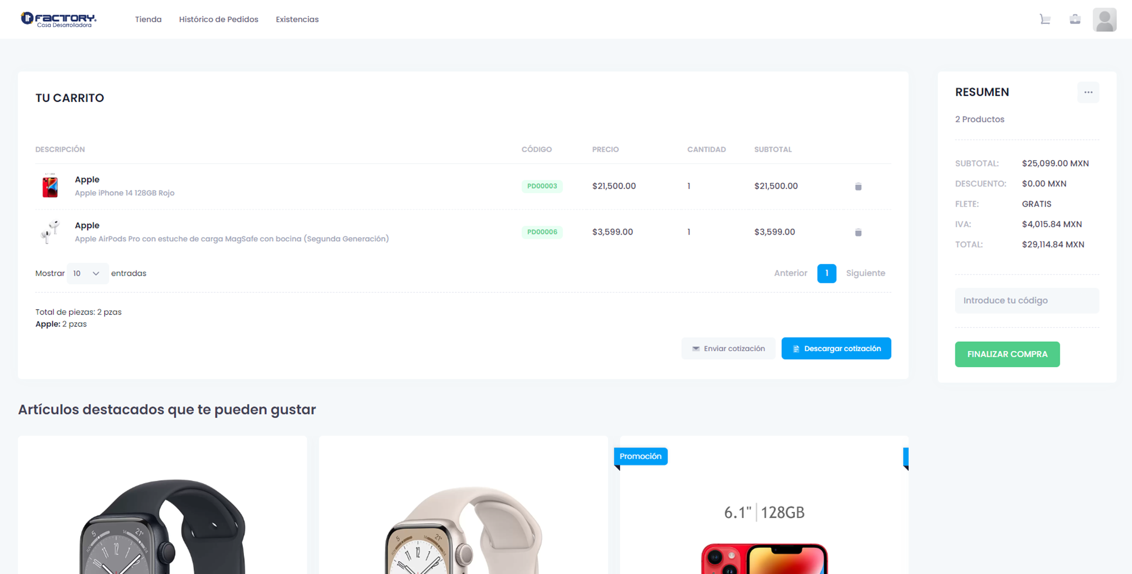
Task: Click Siguiente pagination link
Action: click(x=865, y=273)
